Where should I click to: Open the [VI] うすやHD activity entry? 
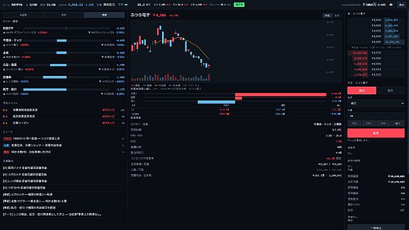click(24, 188)
